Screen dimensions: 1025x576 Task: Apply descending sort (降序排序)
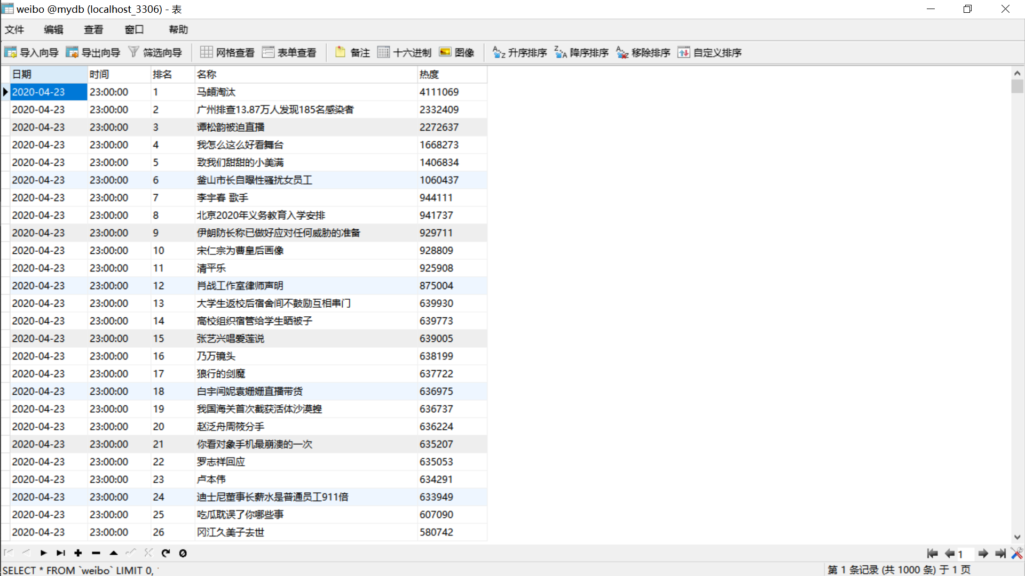(582, 52)
